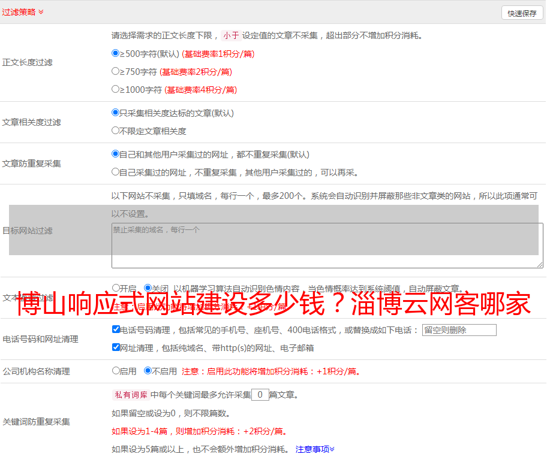Choose 自己采集过的网址，不重复采集 option

coord(116,172)
